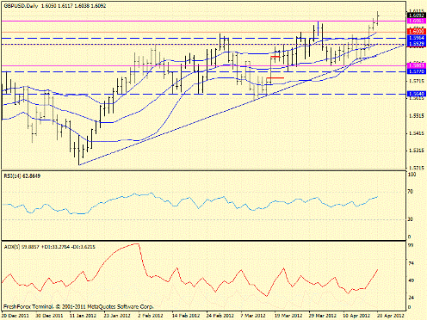
Task: Click the 10 Apr 2012 date label
Action: click(356, 316)
